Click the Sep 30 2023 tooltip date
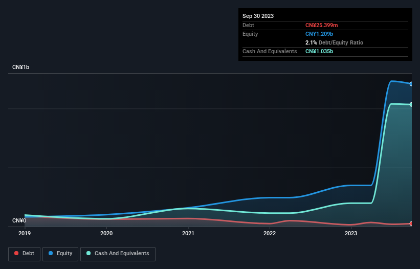The height and width of the screenshot is (269, 420). coord(258,16)
